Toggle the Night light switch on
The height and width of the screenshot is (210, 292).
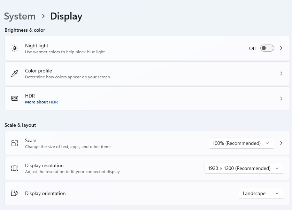pos(267,48)
